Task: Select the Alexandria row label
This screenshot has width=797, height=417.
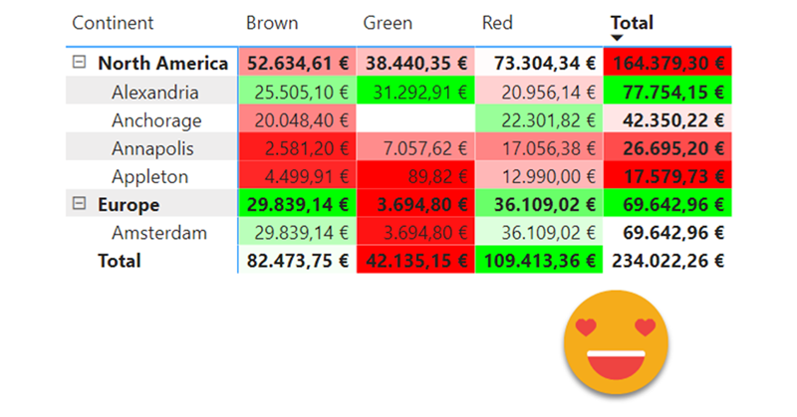Action: click(155, 93)
